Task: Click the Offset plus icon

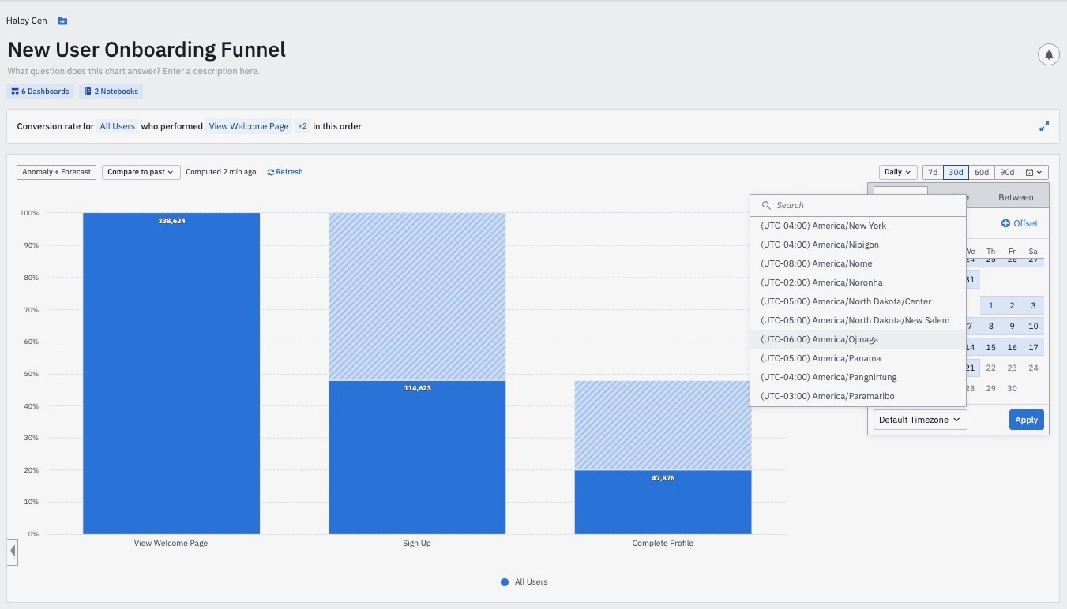Action: click(x=1005, y=223)
